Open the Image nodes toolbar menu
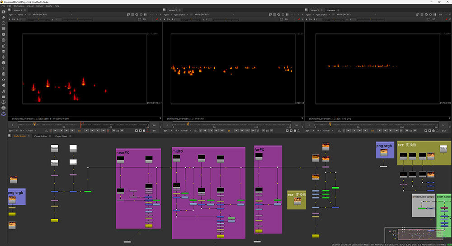The height and width of the screenshot is (246, 452). pyautogui.click(x=4, y=12)
